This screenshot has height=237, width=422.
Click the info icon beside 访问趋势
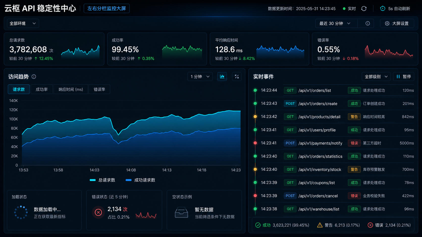coord(34,77)
